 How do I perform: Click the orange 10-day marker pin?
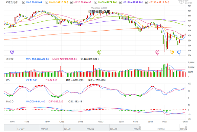[172, 52]
